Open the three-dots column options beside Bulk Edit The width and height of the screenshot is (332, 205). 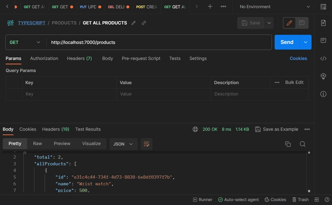(277, 82)
